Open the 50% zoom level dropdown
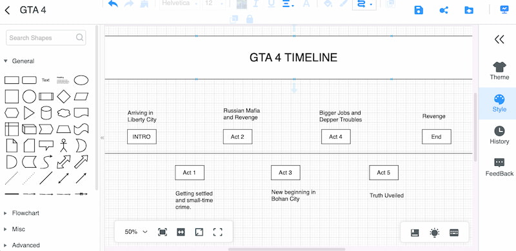 click(x=136, y=232)
